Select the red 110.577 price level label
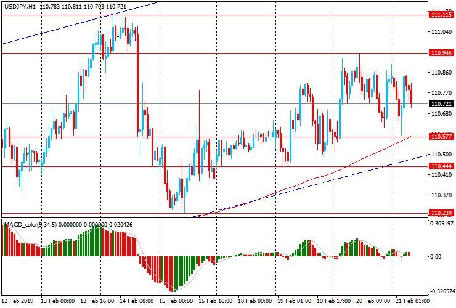Viewport: 456px width, 308px height. tap(441, 137)
